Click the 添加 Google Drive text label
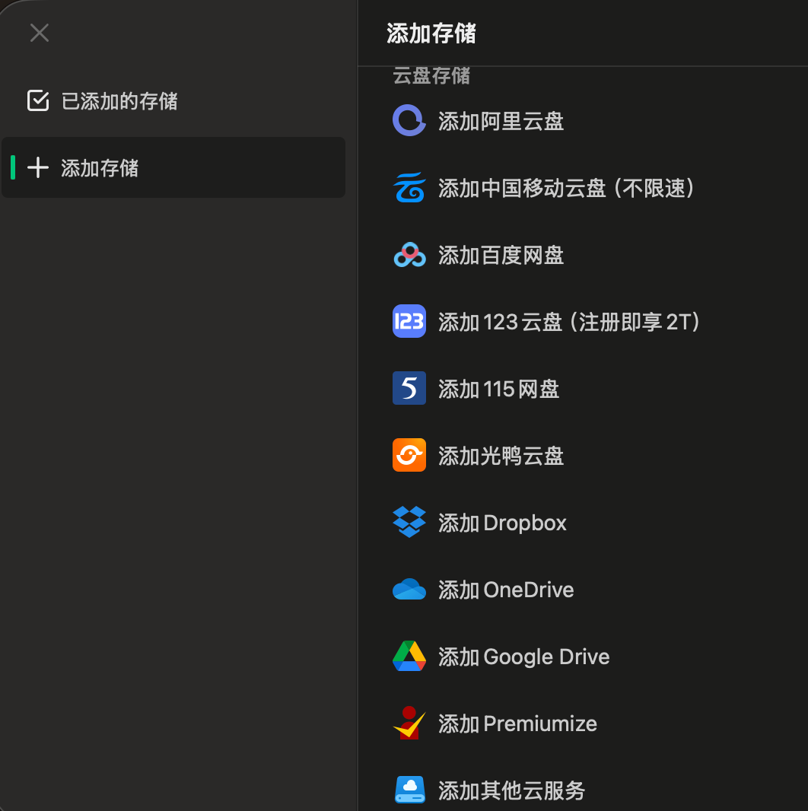Viewport: 808px width, 811px height. [x=523, y=657]
